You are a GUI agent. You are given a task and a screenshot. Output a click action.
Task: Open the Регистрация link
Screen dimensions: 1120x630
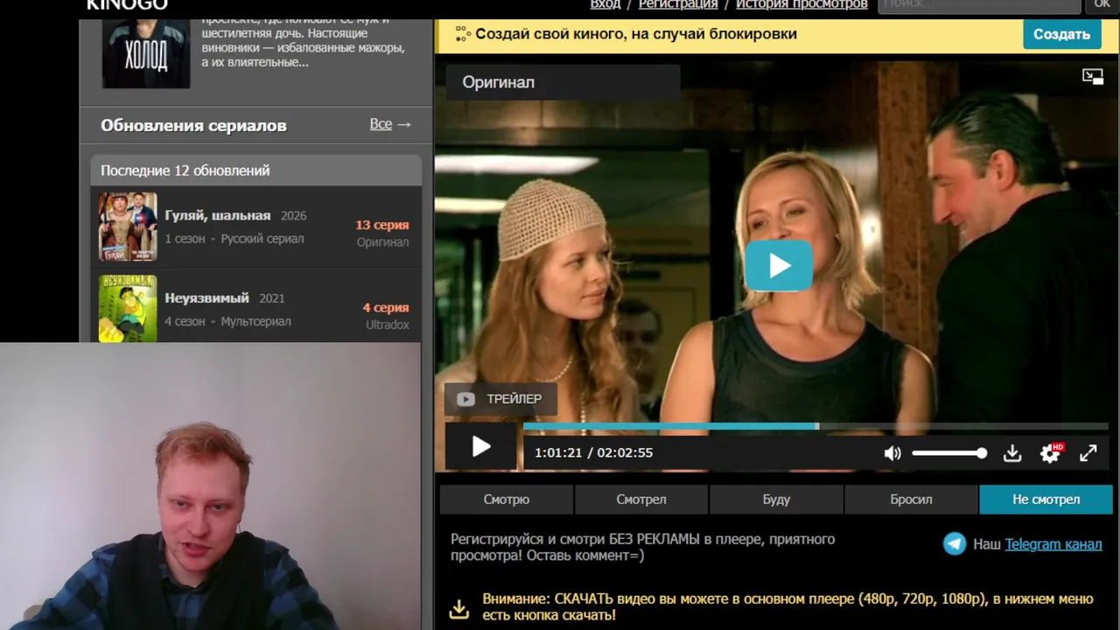point(678,4)
